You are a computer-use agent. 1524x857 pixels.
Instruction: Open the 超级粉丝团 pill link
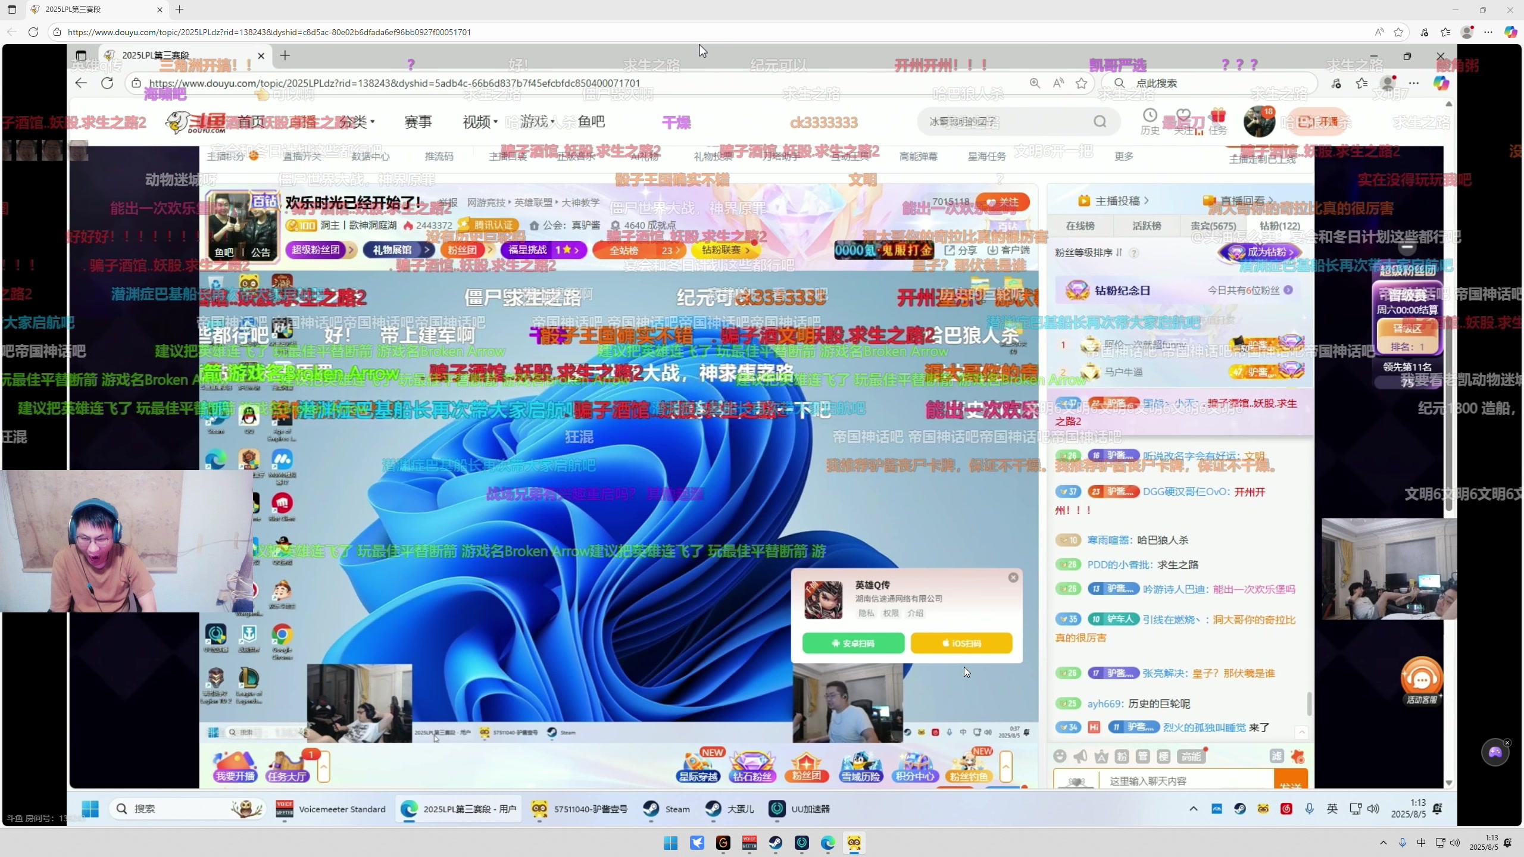tap(320, 250)
